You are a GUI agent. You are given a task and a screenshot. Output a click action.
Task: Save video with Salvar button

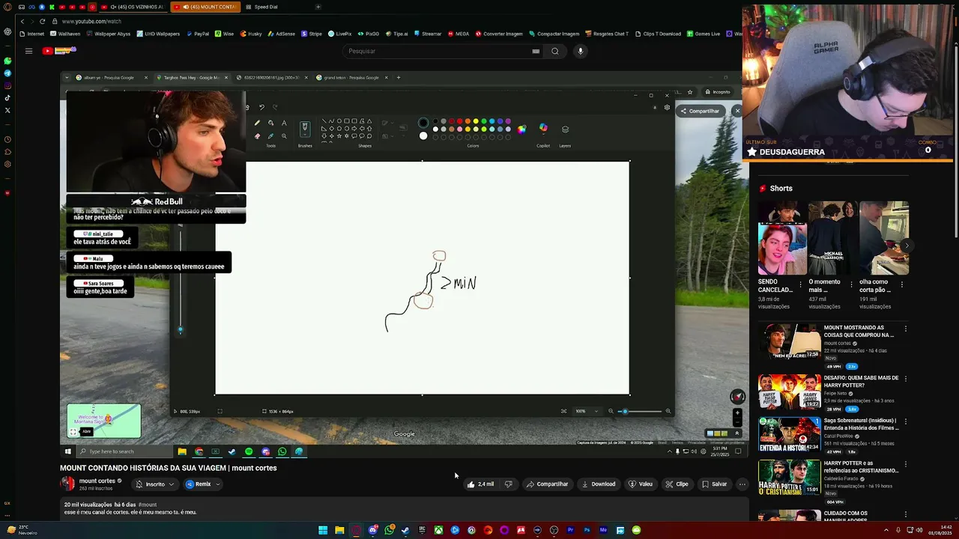tap(714, 484)
